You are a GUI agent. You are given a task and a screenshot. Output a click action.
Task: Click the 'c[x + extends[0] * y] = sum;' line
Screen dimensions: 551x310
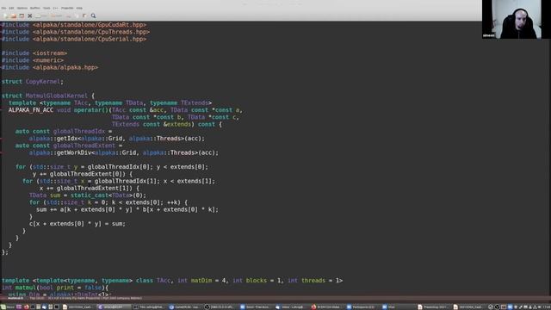(77, 224)
